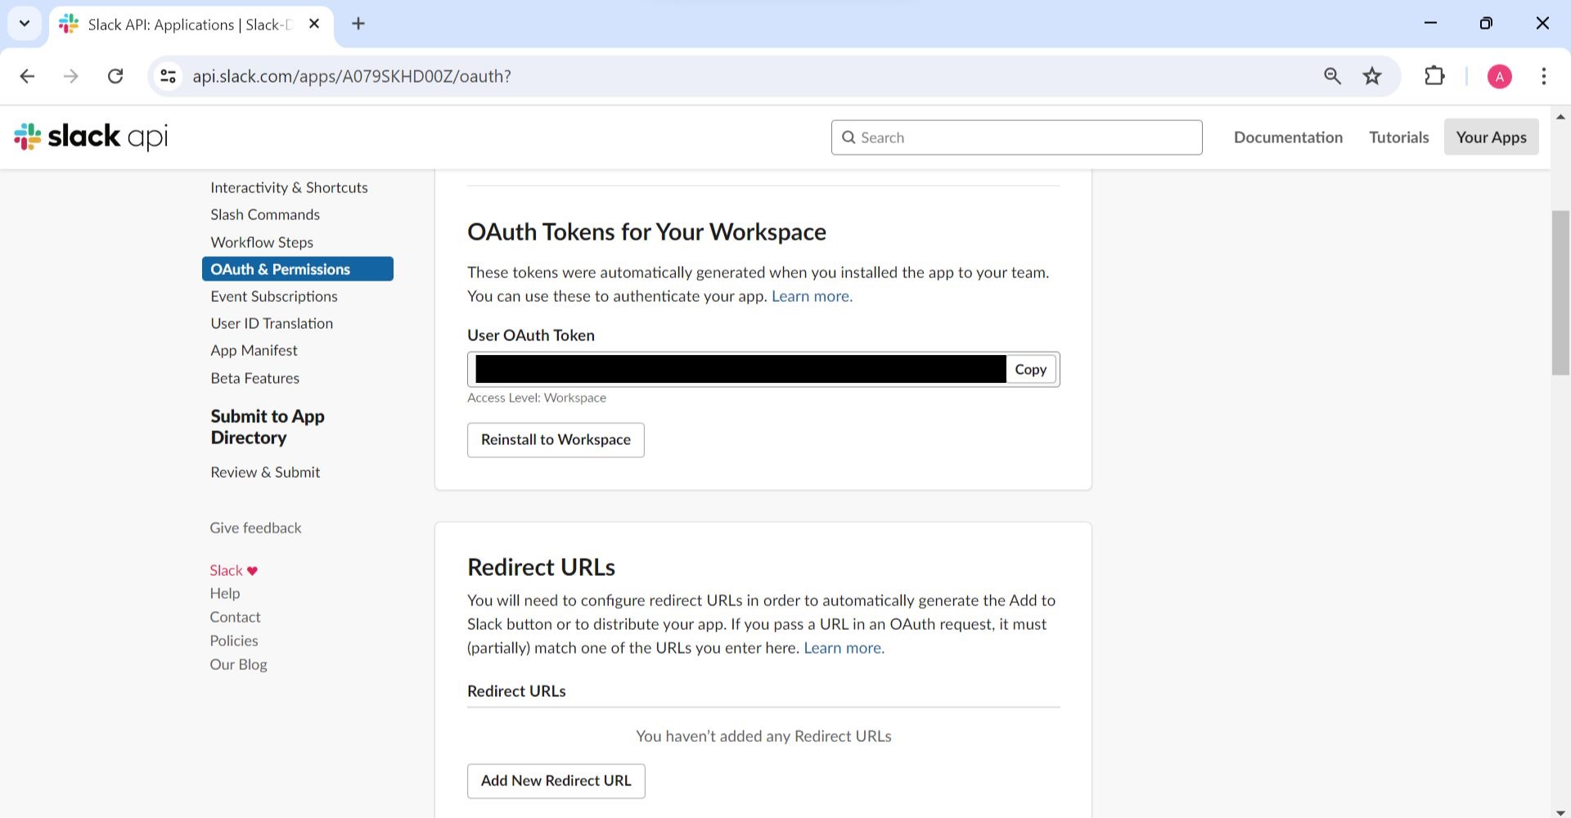
Task: Focus the Slack API search field
Action: (x=1016, y=137)
